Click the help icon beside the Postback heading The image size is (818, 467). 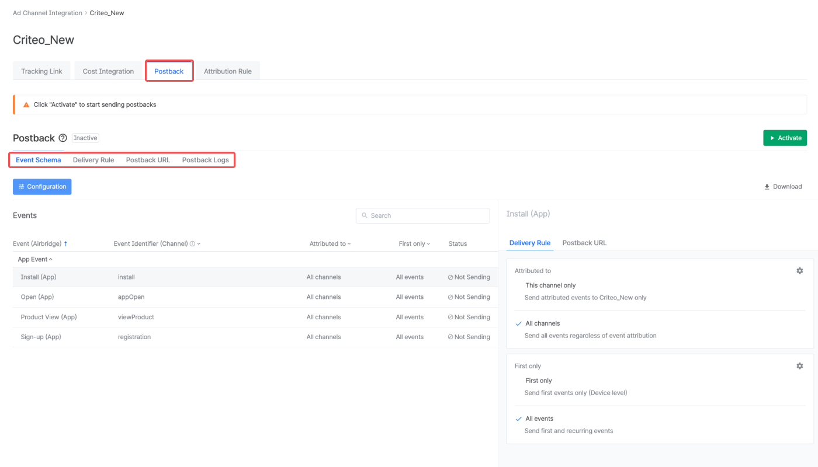[63, 138]
